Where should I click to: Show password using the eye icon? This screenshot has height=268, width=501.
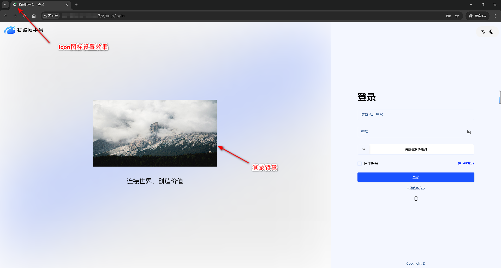[469, 132]
